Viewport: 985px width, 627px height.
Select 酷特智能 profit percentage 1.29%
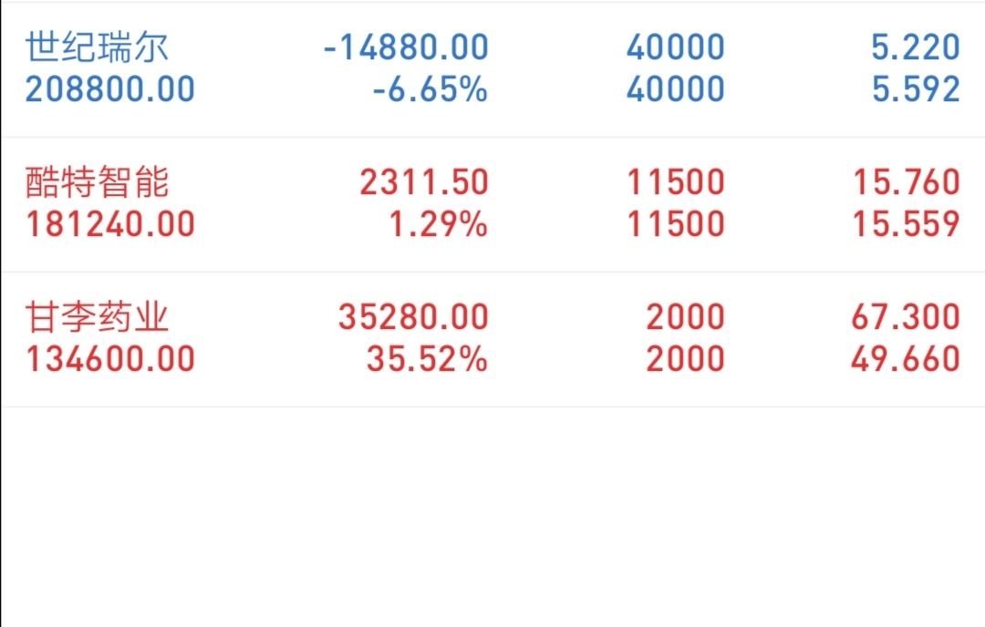pyautogui.click(x=439, y=224)
